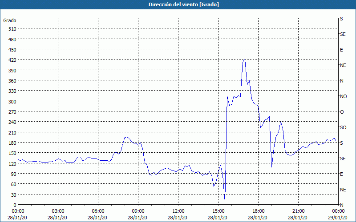Select the 330 degree axis label
Image resolution: width=356 pixels, height=222 pixels.
(13, 91)
